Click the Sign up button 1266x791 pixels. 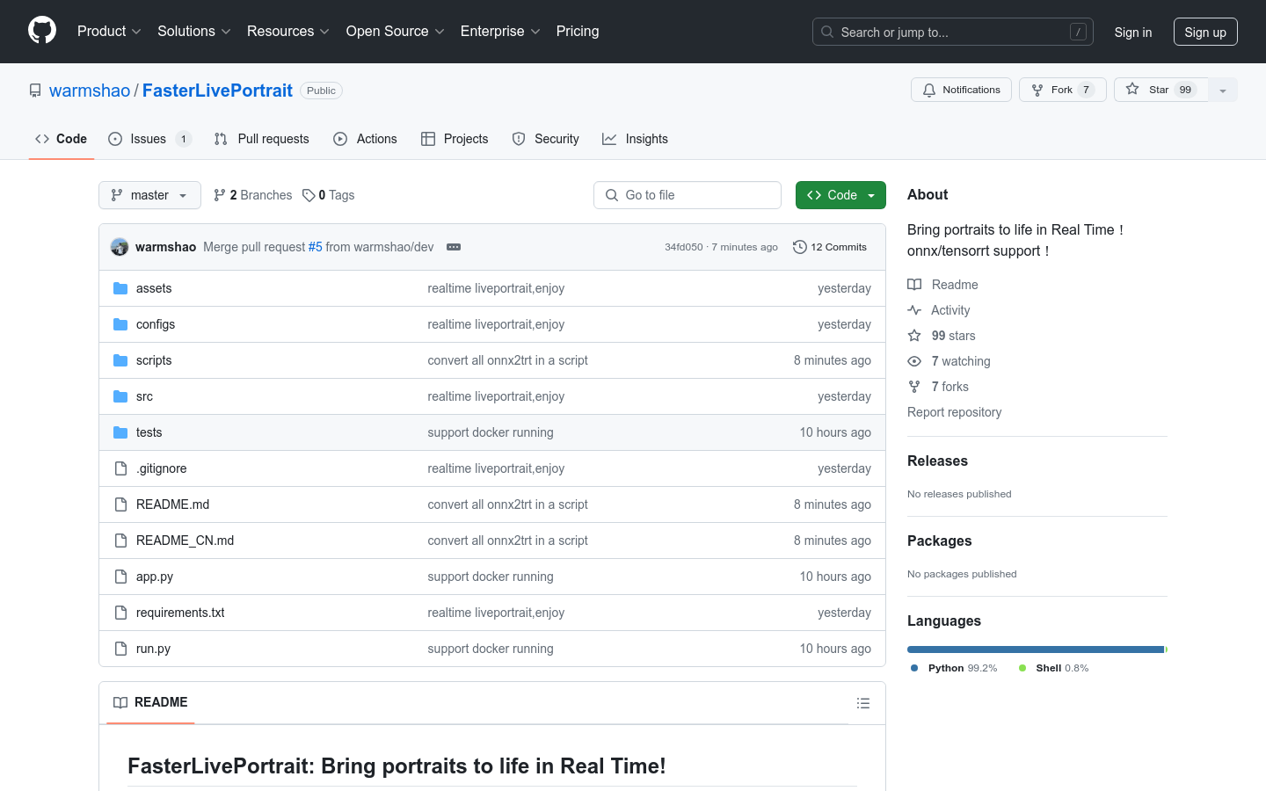tap(1205, 32)
